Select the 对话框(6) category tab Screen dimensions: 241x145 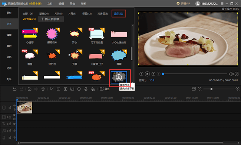103,13
